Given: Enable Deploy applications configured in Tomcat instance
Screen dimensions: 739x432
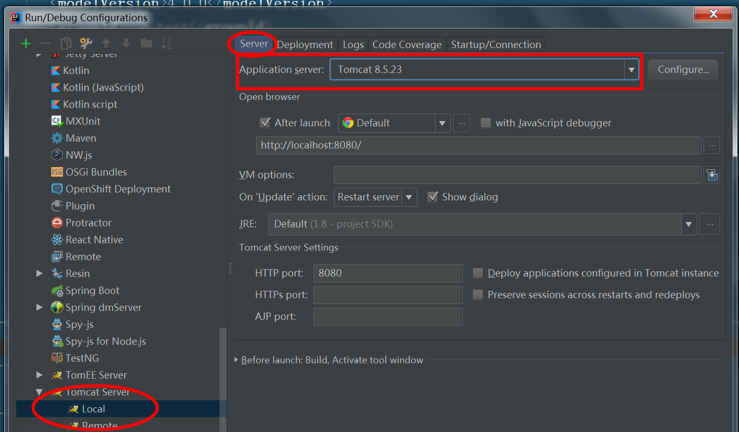Looking at the screenshot, I should [478, 273].
